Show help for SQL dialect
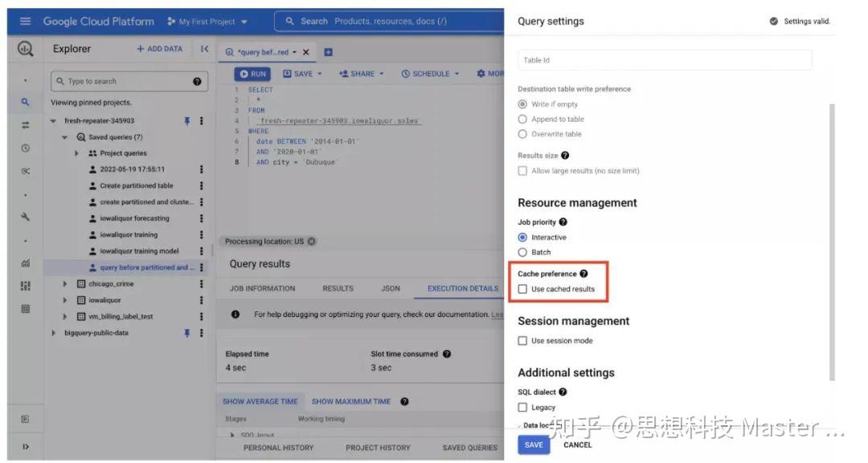Viewport: 868px width, 463px height. coord(563,392)
